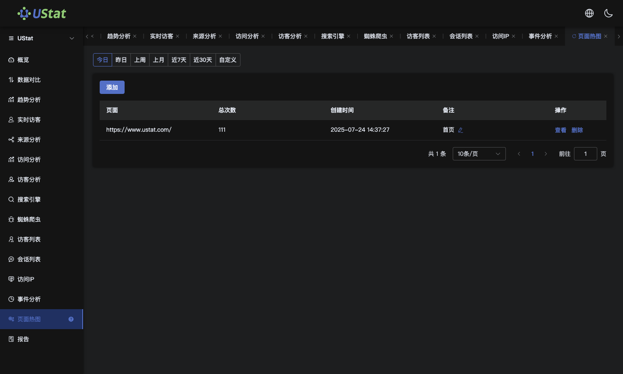This screenshot has width=623, height=374.
Task: Go to 访客列表 in sidebar
Action: [42, 239]
